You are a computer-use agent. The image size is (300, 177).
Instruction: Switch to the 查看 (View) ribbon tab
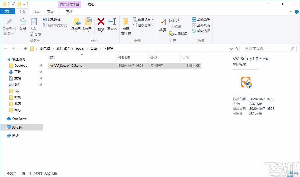[x=50, y=11]
